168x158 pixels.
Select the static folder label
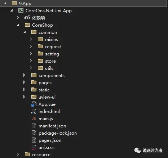coord(44,90)
